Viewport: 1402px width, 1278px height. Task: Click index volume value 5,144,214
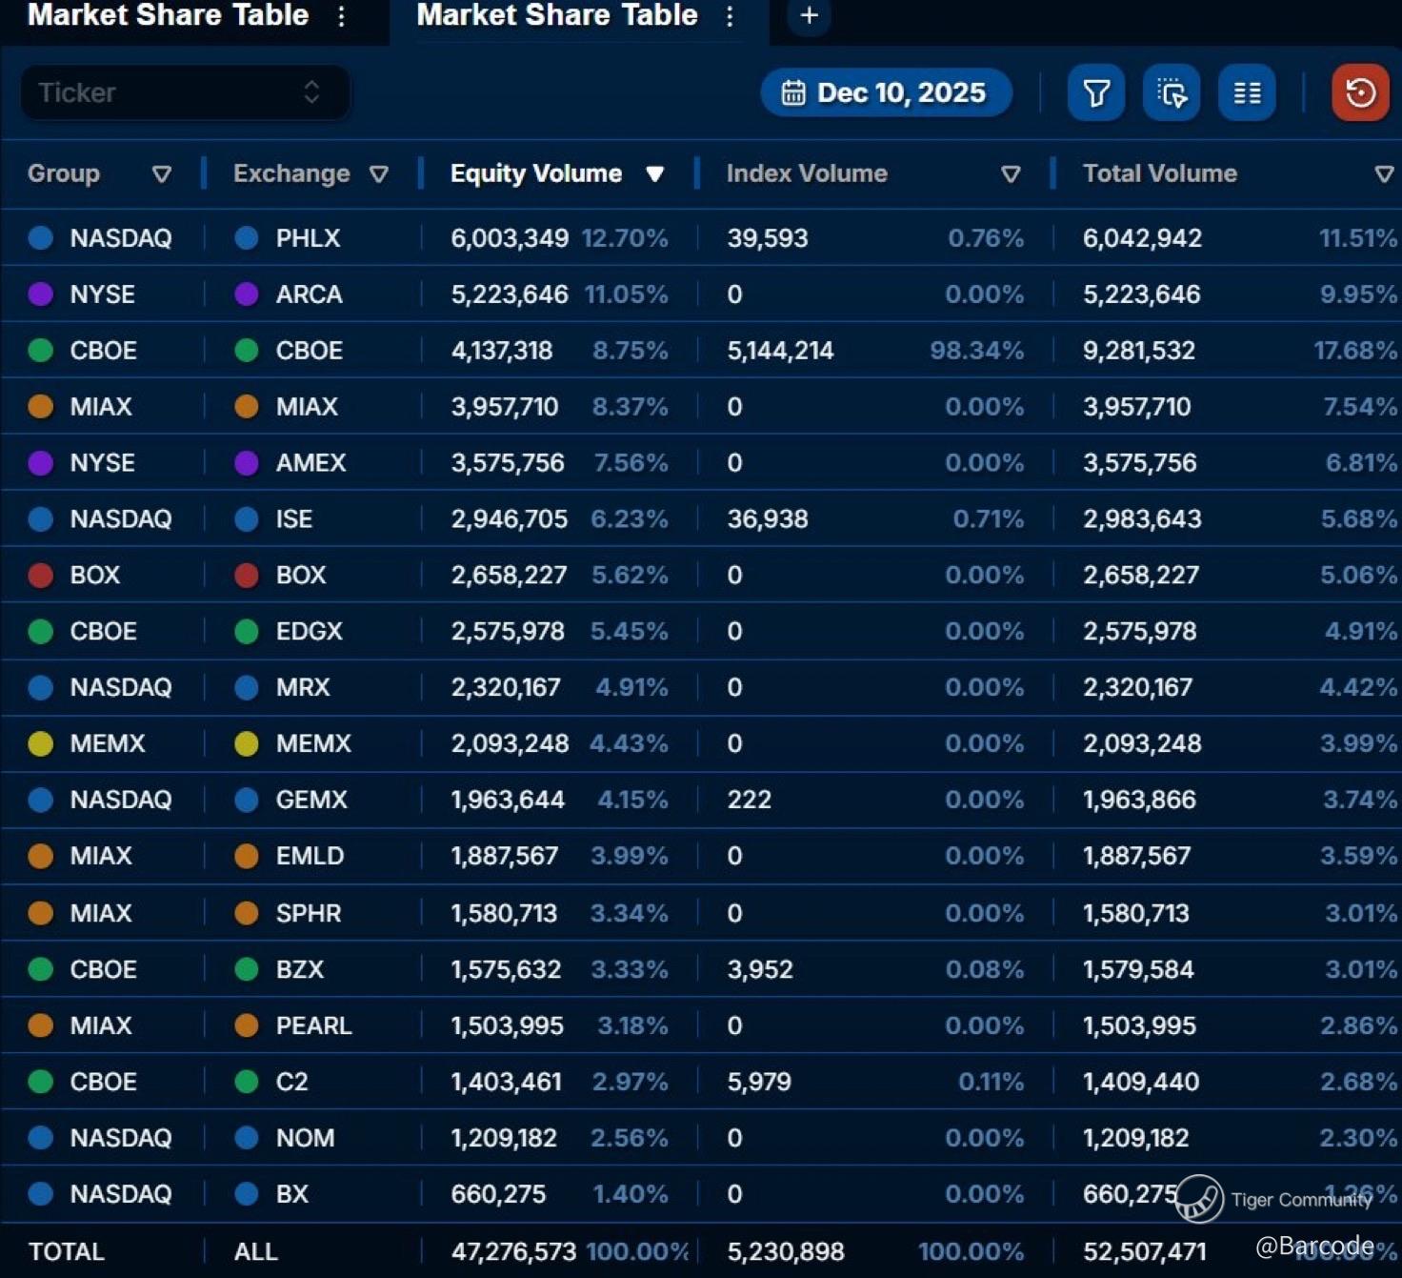[x=780, y=351]
